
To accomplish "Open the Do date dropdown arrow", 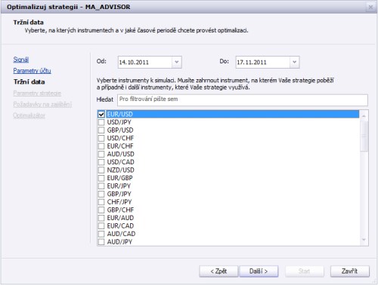I will (294, 62).
